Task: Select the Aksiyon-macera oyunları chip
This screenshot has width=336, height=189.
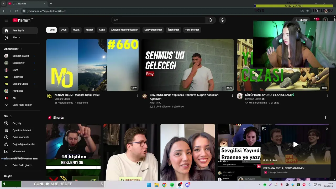Action: point(124,30)
